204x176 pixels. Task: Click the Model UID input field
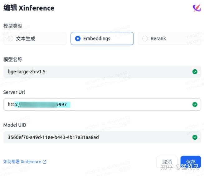(x=94, y=137)
